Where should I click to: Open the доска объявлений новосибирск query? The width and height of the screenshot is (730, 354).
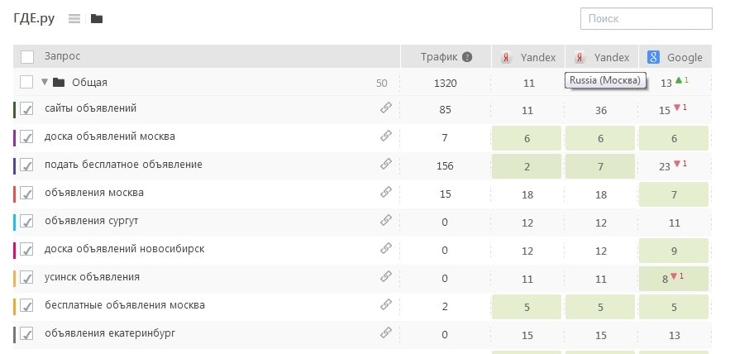pyautogui.click(x=124, y=249)
